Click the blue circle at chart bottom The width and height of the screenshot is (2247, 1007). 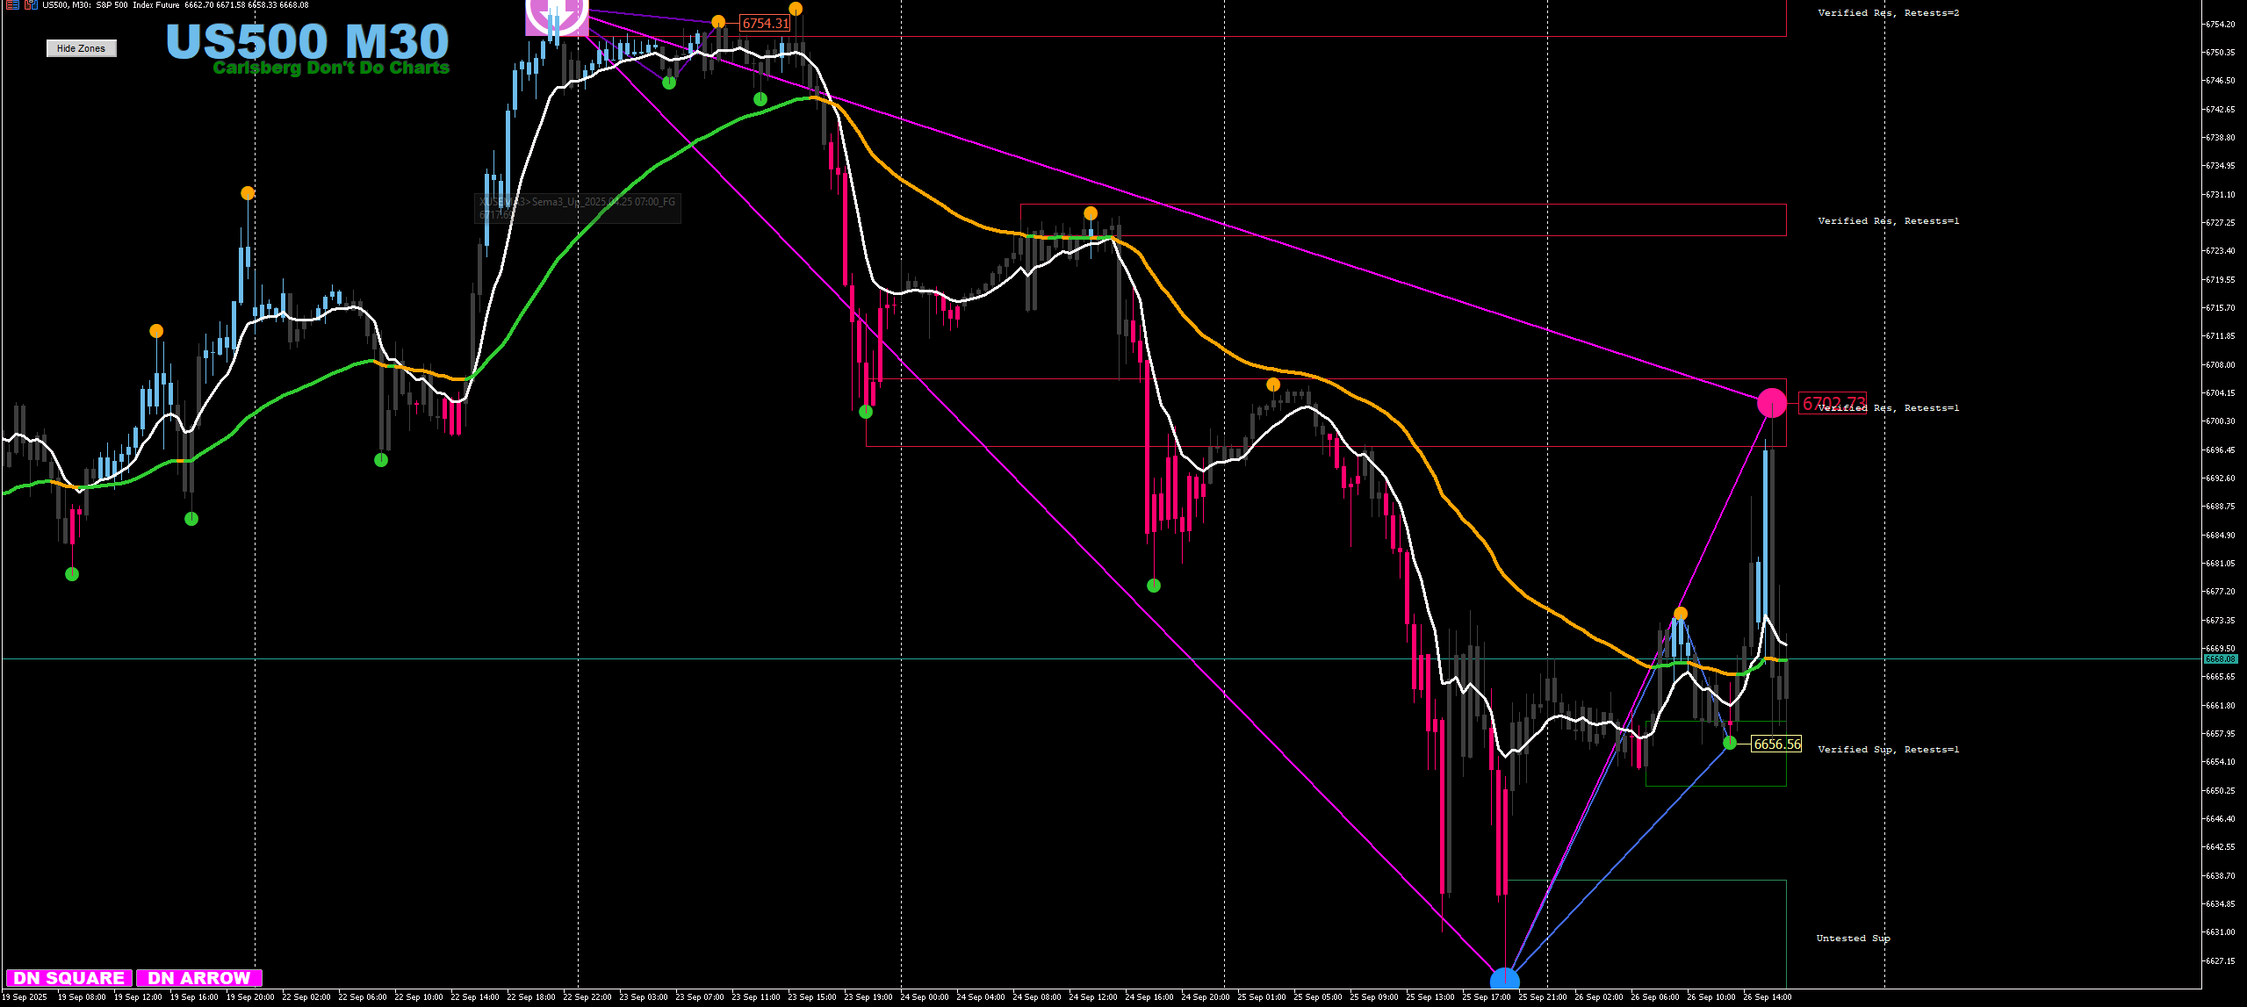click(1505, 980)
